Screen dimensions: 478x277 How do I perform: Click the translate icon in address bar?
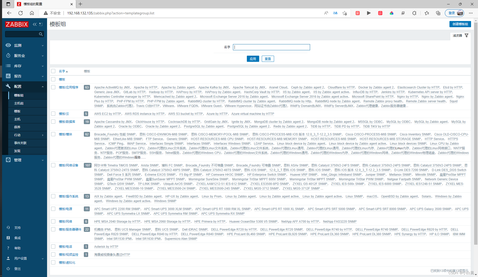pyautogui.click(x=335, y=13)
